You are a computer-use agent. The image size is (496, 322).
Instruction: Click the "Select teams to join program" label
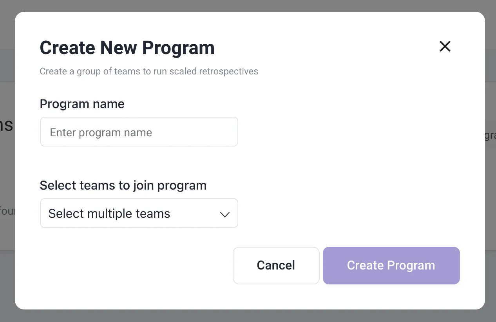[123, 185]
